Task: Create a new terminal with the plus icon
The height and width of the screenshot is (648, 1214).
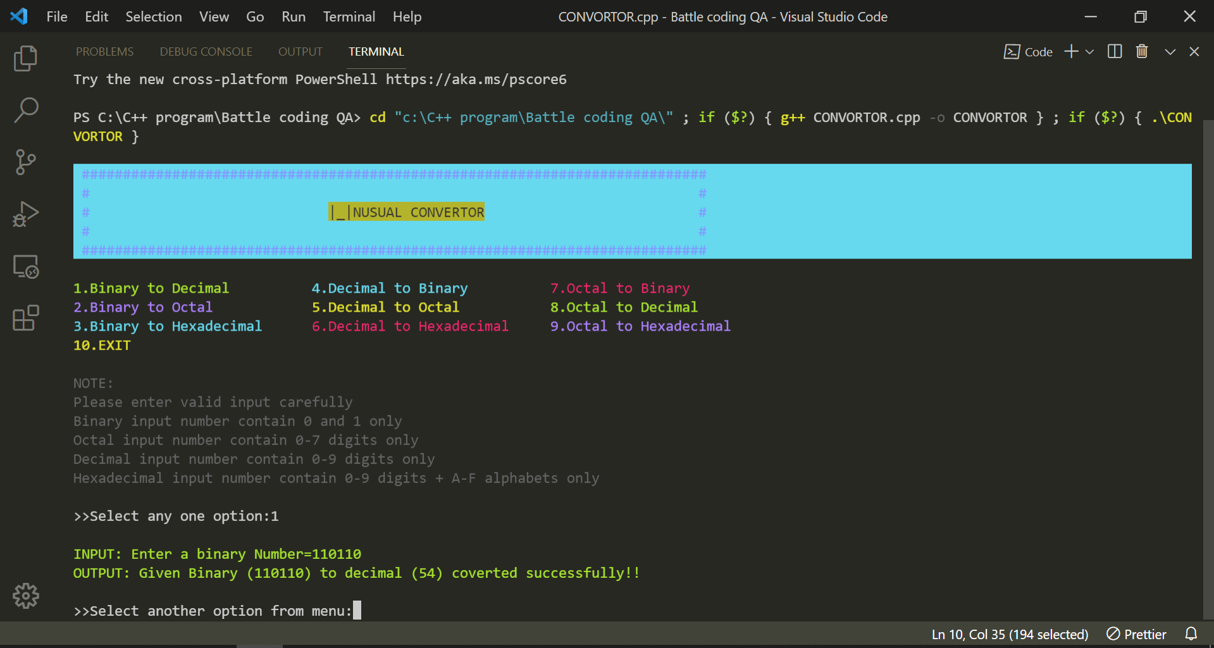Action: (1070, 51)
